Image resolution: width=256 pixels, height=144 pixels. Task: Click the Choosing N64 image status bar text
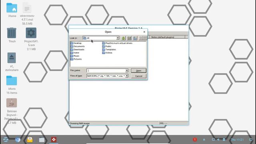click(80, 124)
